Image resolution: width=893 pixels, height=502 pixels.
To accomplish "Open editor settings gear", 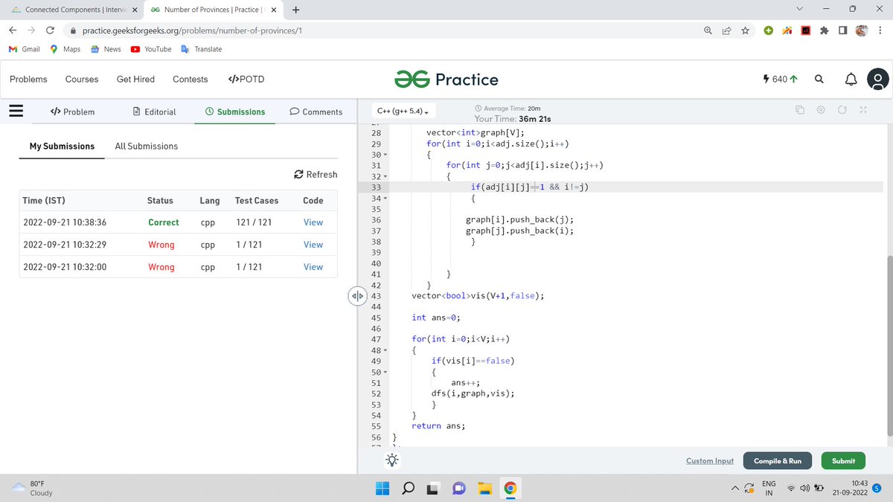I will 821,110.
